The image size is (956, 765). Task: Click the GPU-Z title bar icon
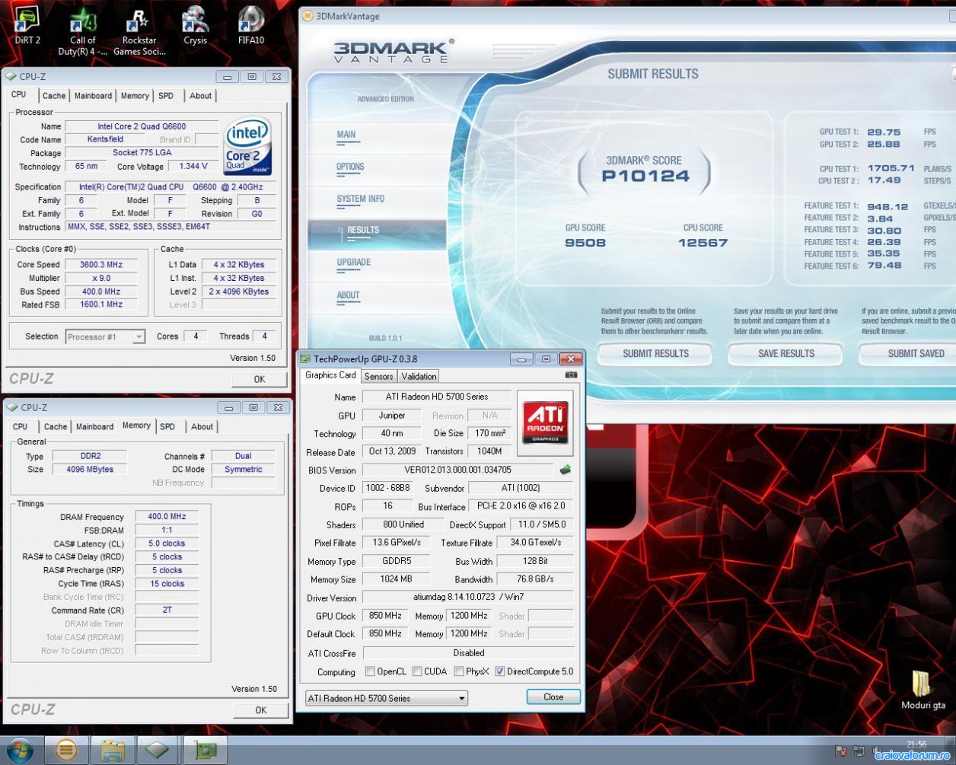tap(305, 359)
